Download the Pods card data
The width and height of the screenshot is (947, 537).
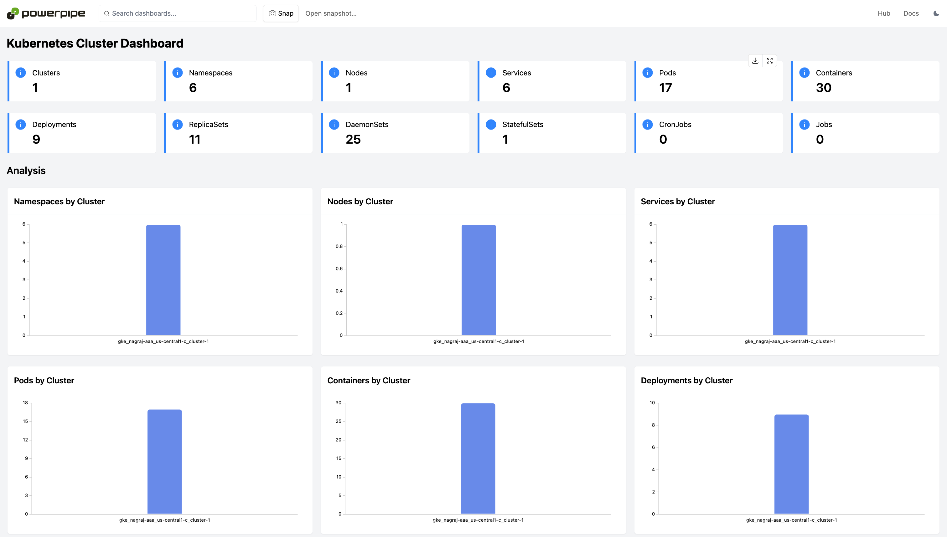click(755, 61)
